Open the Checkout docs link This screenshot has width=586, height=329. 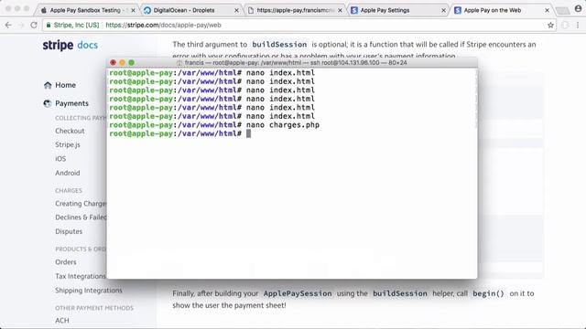pyautogui.click(x=70, y=131)
